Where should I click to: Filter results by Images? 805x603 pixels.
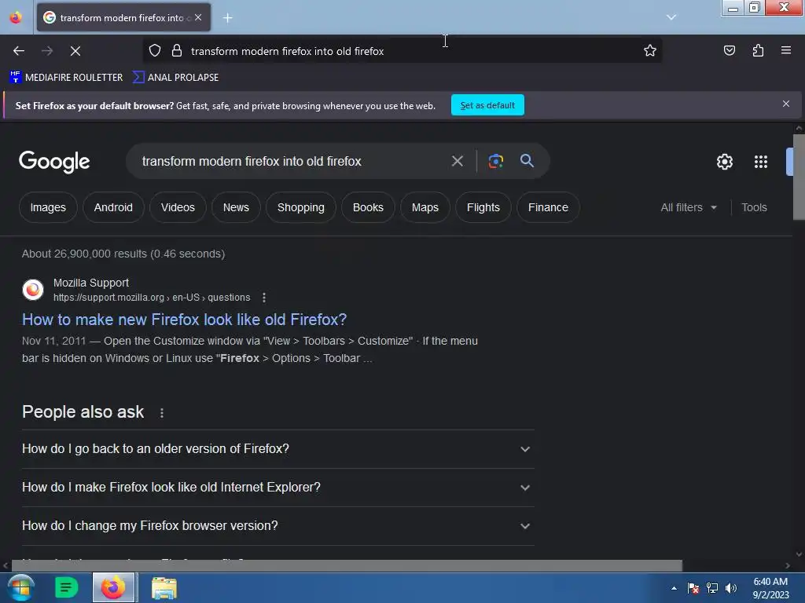[x=48, y=207]
